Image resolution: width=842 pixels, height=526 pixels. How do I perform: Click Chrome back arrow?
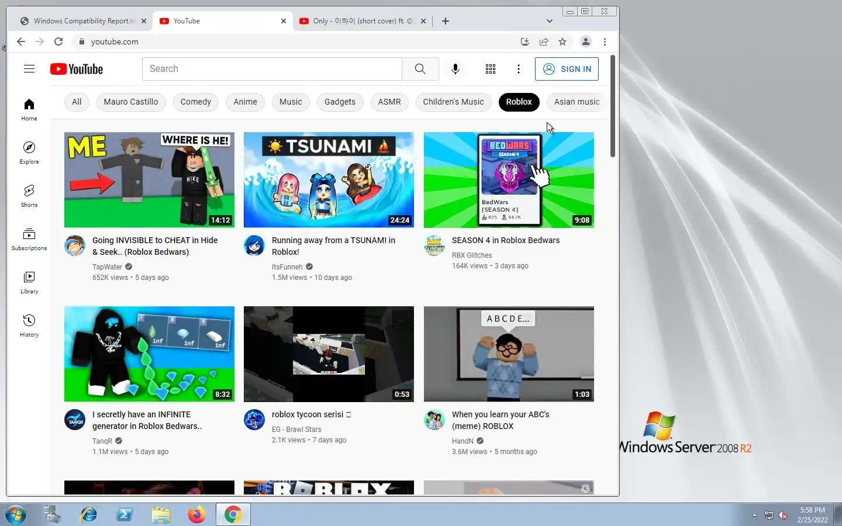[21, 41]
